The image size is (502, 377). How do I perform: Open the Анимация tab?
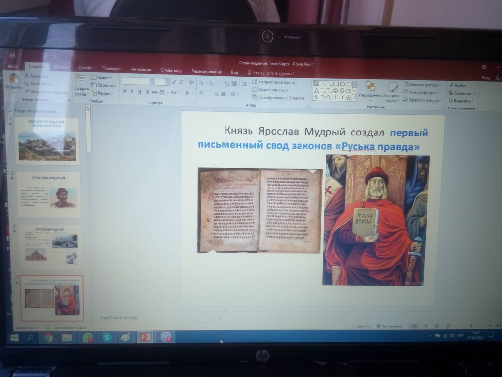[x=141, y=69]
